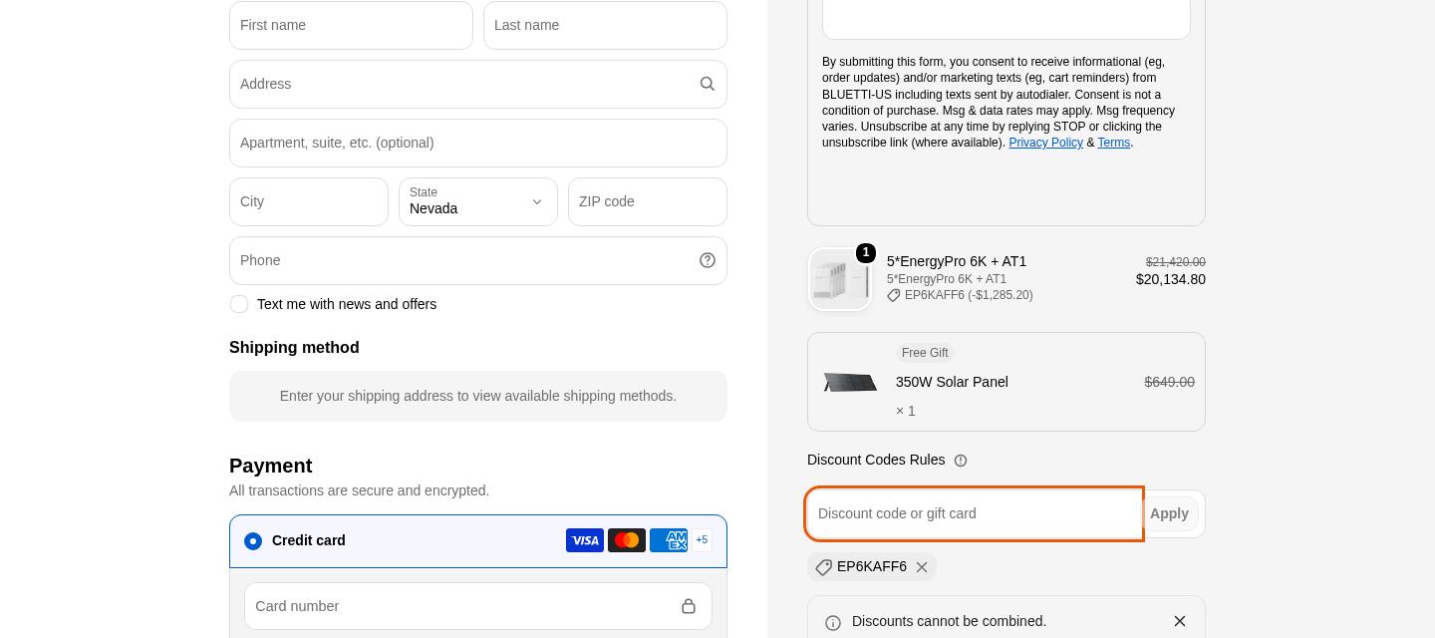1435x638 pixels.
Task: Click the ZIP code field
Action: click(x=648, y=202)
